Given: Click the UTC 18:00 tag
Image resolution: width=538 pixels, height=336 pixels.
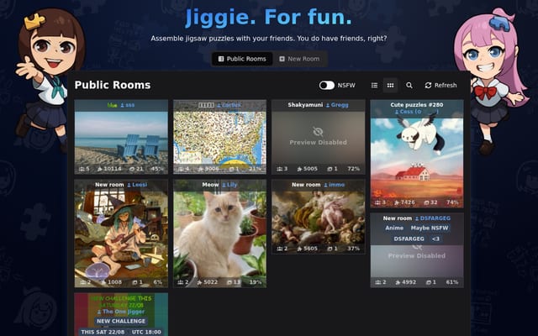Looking at the screenshot, I should point(146,332).
